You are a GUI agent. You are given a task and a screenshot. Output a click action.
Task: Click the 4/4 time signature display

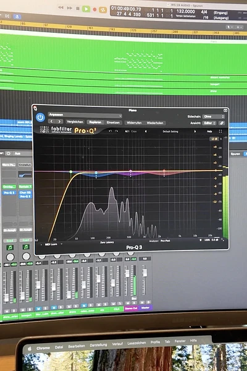point(204,12)
